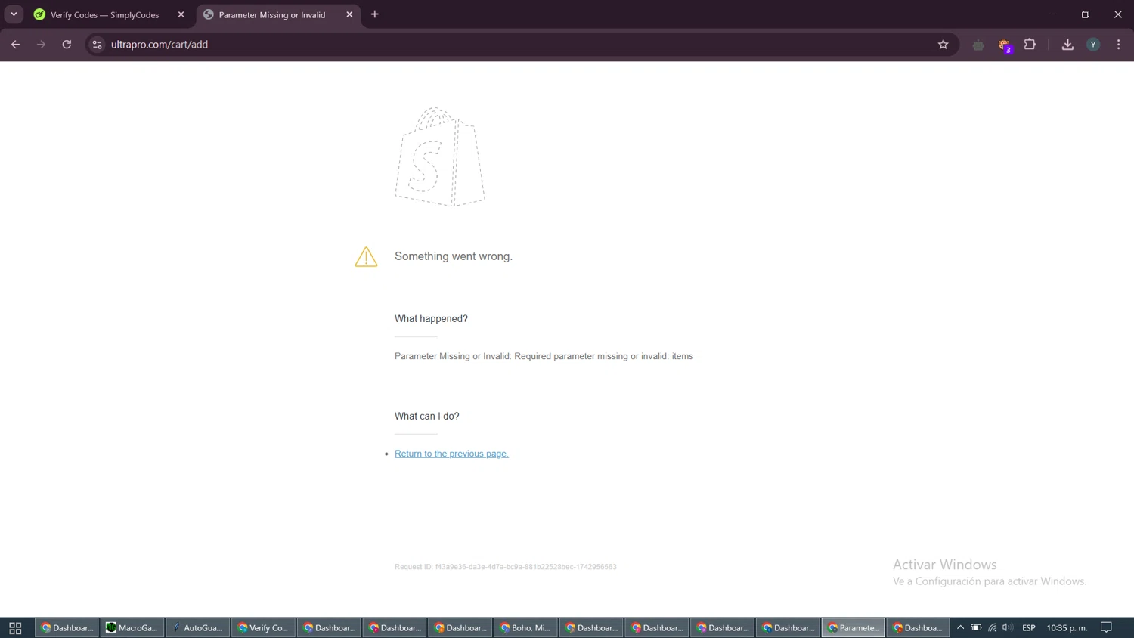Image resolution: width=1134 pixels, height=638 pixels.
Task: Click the extension icon with badge 3
Action: tap(1004, 45)
